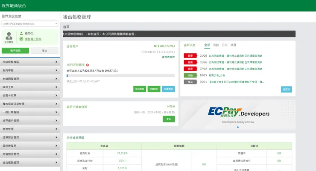Click the 收款統計 green button
This screenshot has height=171, width=316.
point(154,89)
